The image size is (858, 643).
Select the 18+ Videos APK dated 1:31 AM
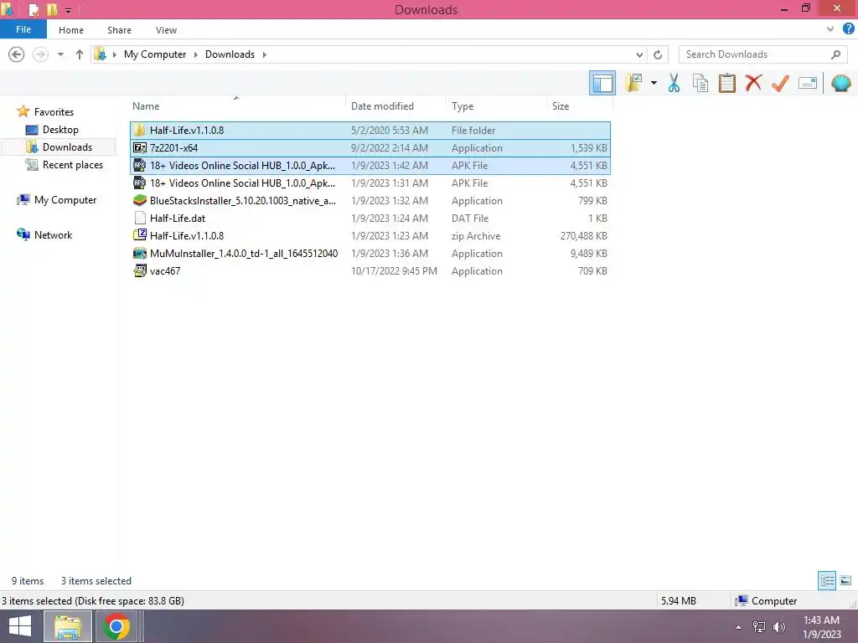click(370, 183)
